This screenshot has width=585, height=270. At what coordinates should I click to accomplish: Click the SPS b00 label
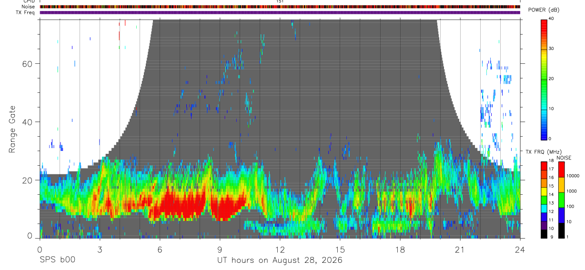(57, 260)
